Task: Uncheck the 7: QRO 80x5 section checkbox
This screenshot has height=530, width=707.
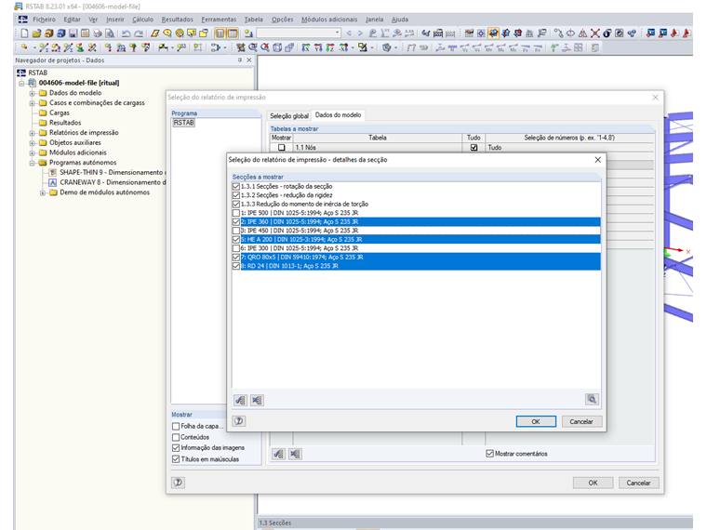Action: [x=235, y=257]
